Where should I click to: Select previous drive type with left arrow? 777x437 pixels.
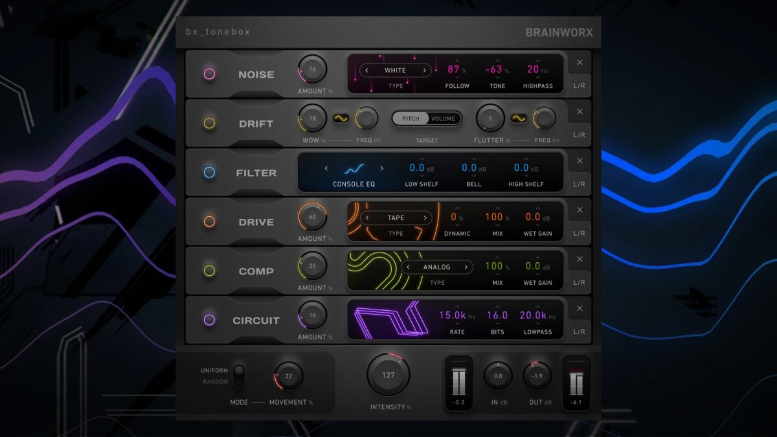367,218
